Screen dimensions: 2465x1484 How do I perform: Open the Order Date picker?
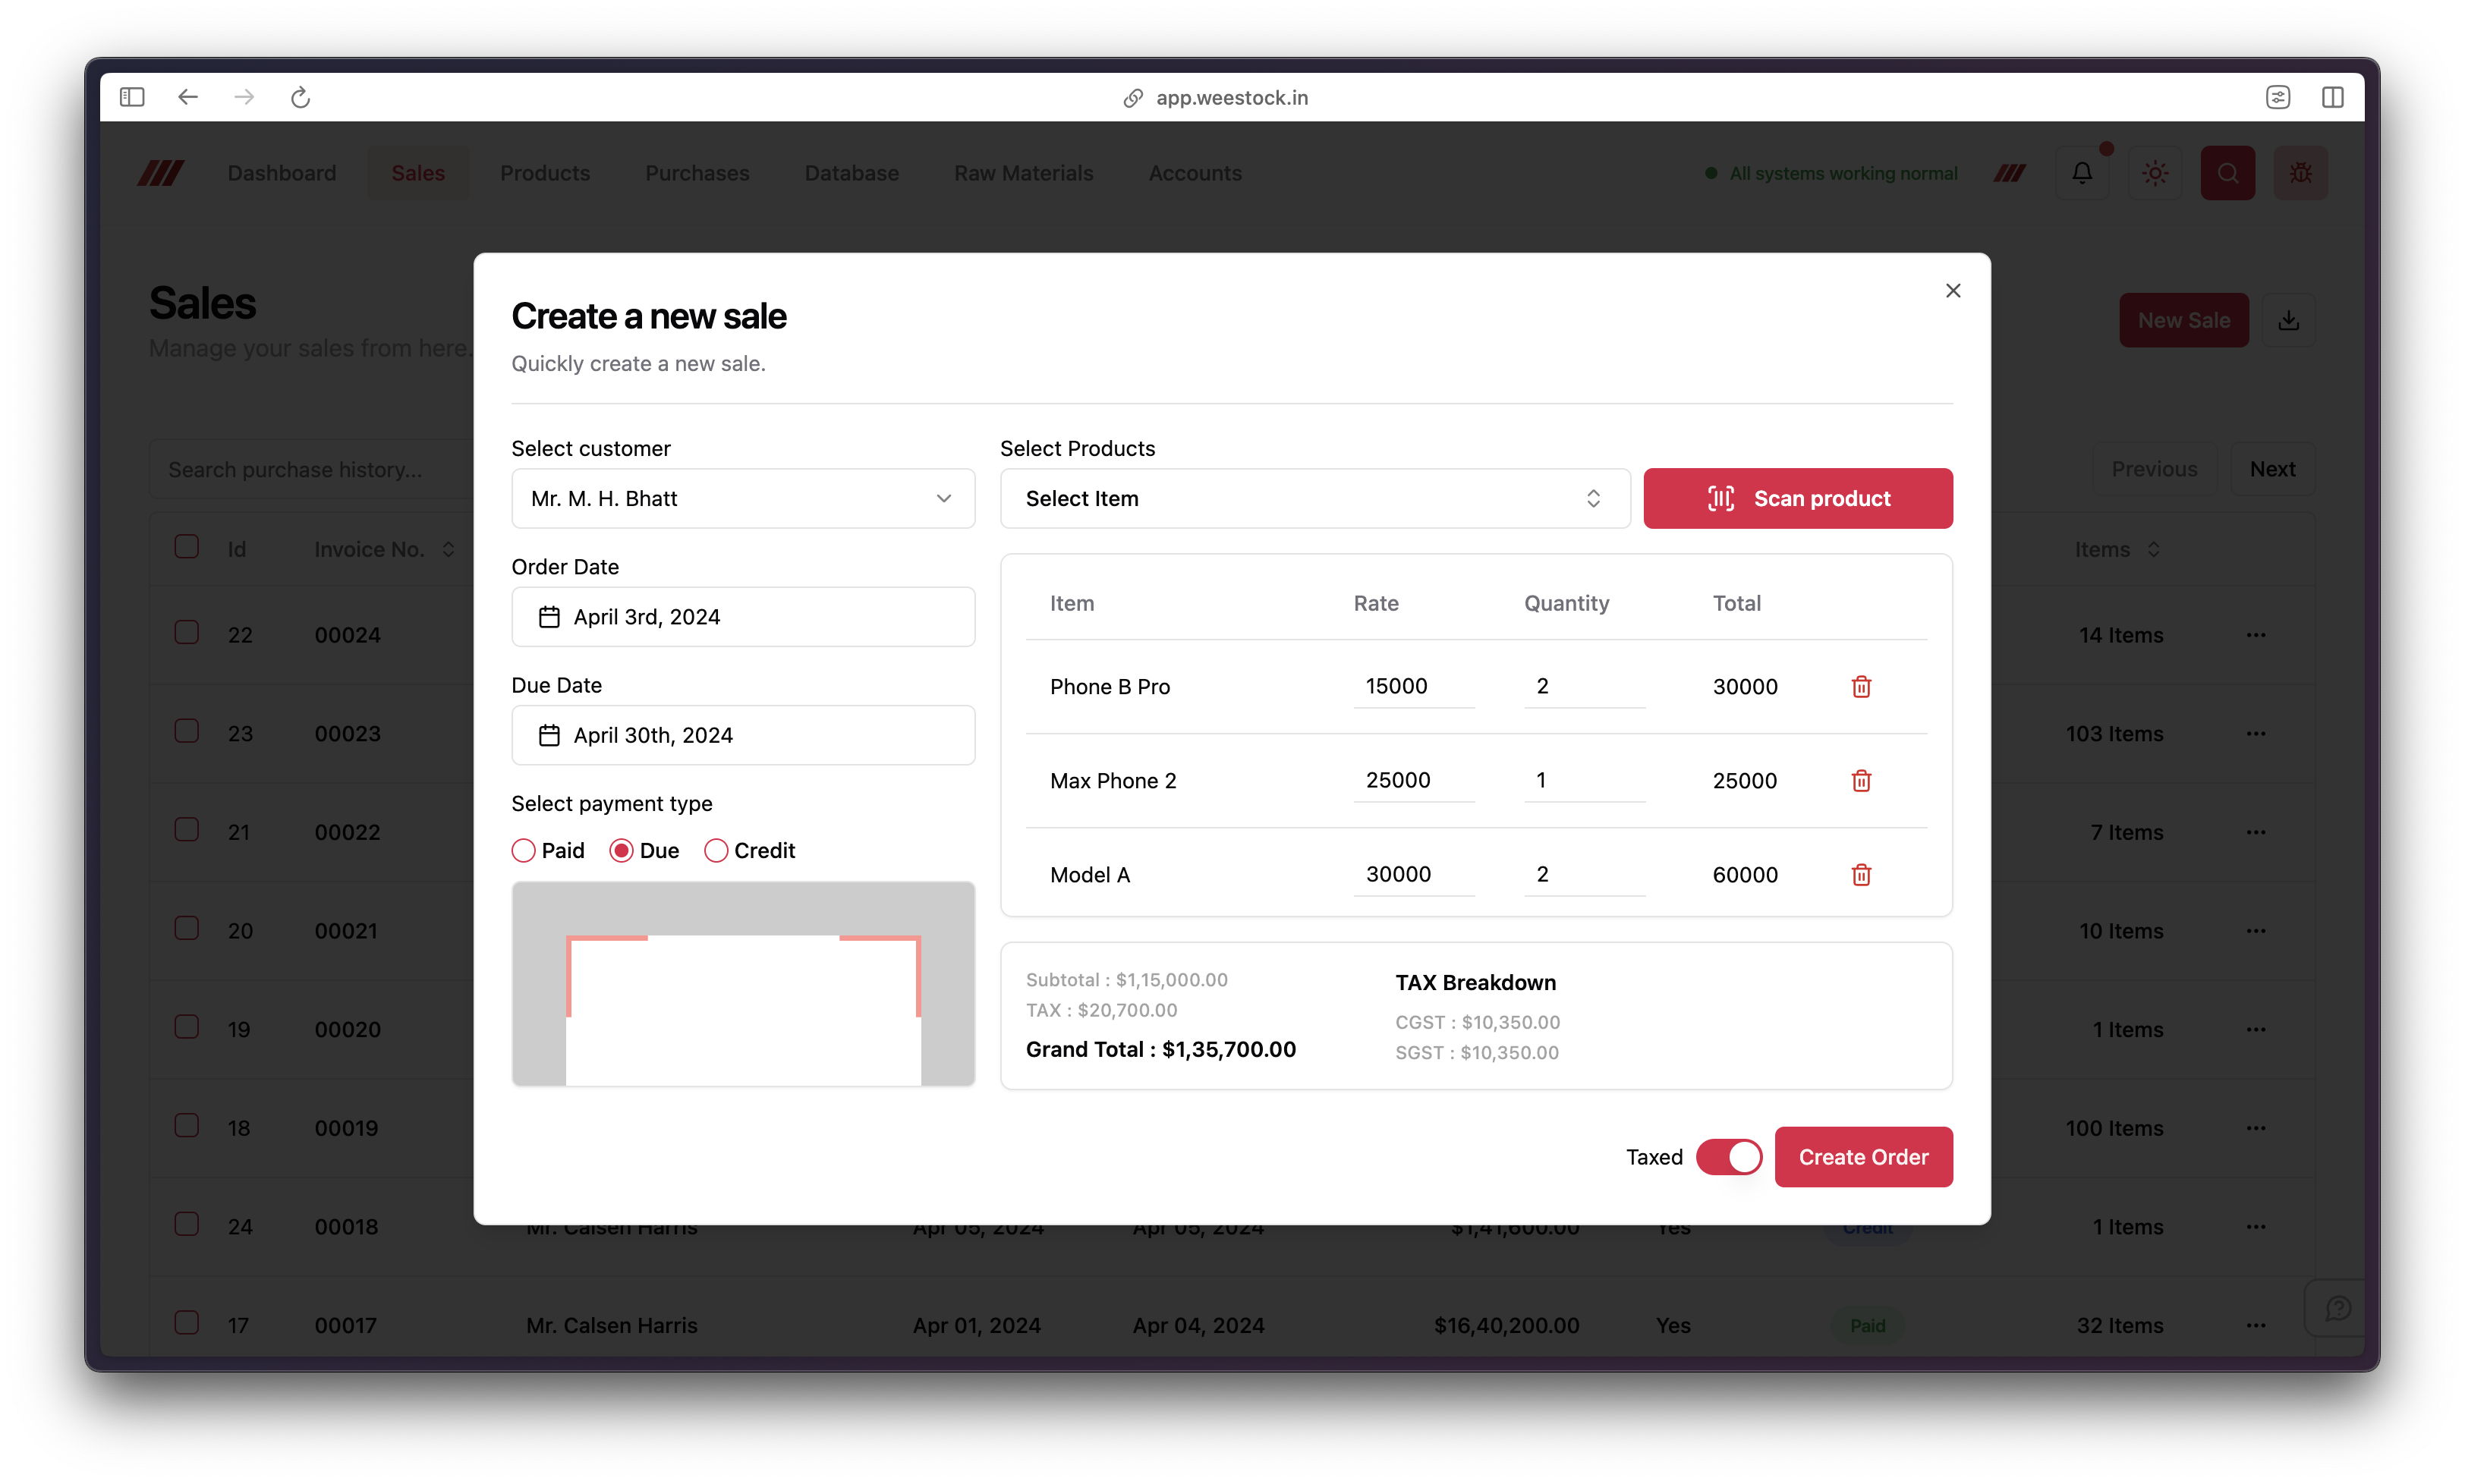[x=742, y=617]
